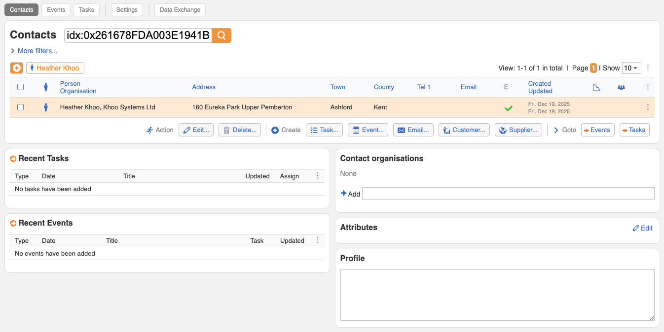Expand the More filters section
Image resolution: width=664 pixels, height=332 pixels.
pos(34,51)
